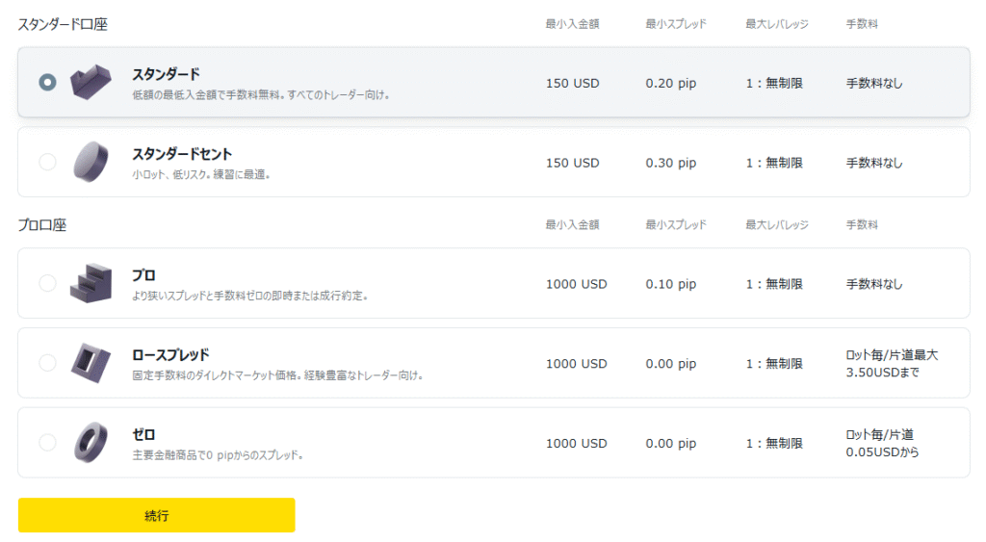This screenshot has width=986, height=542.
Task: Click the Raw Spread account block icon
Action: click(x=91, y=363)
